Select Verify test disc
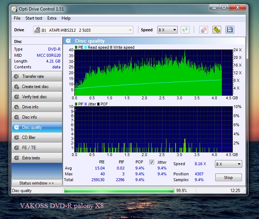This screenshot has height=219, width=259. 37,97
